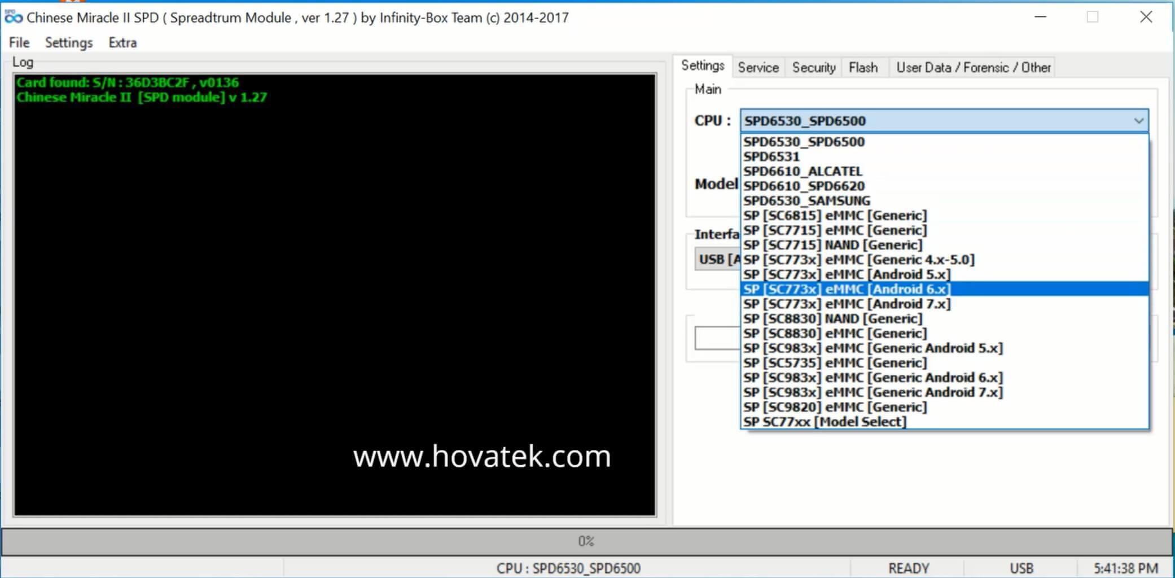The height and width of the screenshot is (578, 1175).
Task: Choose SP [SC773x] eMMC [Generic 4.x-5.0]
Action: 944,260
